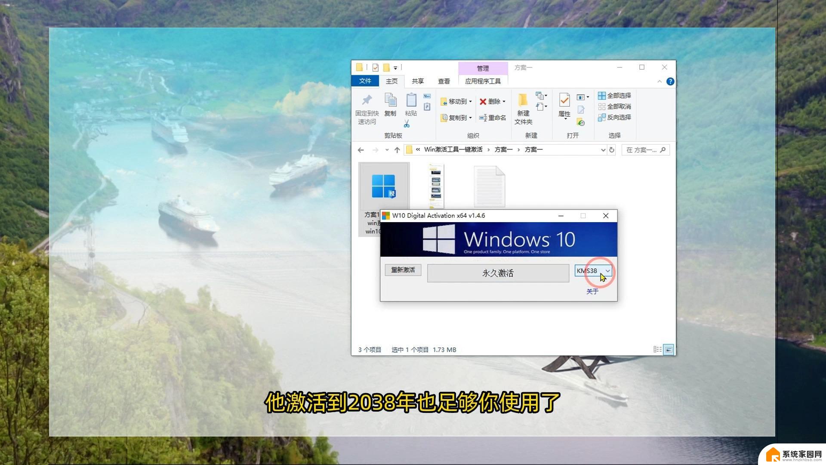Screen dimensions: 826x465
Task: Click the 关于 (About) link
Action: pos(592,291)
